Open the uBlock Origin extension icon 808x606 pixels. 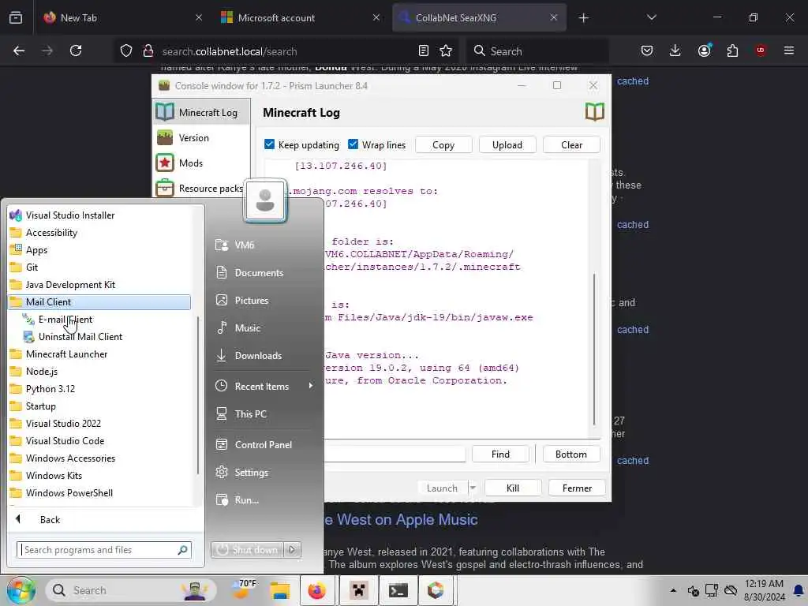pos(761,50)
